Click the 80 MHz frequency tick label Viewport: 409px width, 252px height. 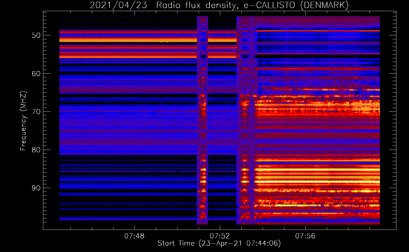pyautogui.click(x=36, y=150)
